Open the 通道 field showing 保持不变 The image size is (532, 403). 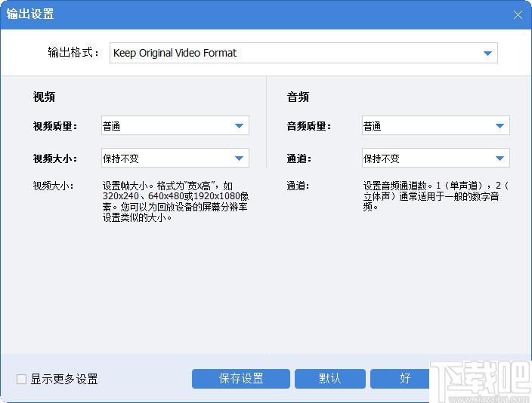pos(427,158)
